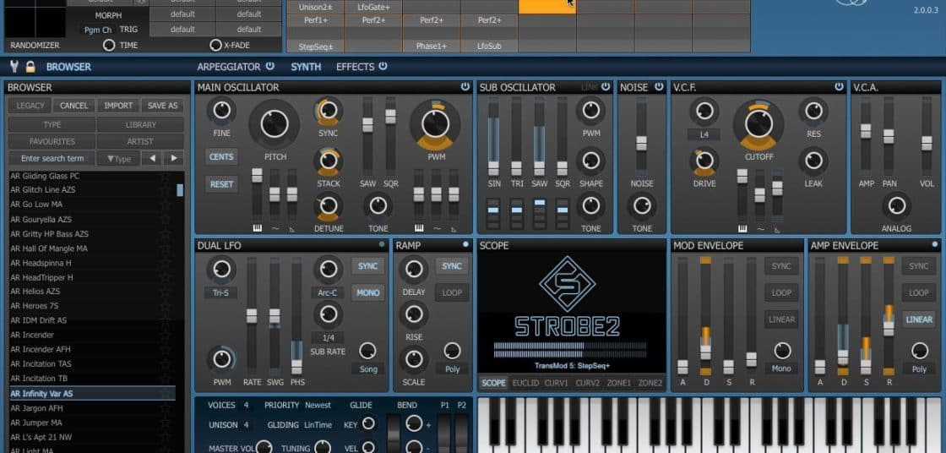The height and width of the screenshot is (453, 946).
Task: Toggle Mod Envelope LINEAR button
Action: pyautogui.click(x=781, y=319)
